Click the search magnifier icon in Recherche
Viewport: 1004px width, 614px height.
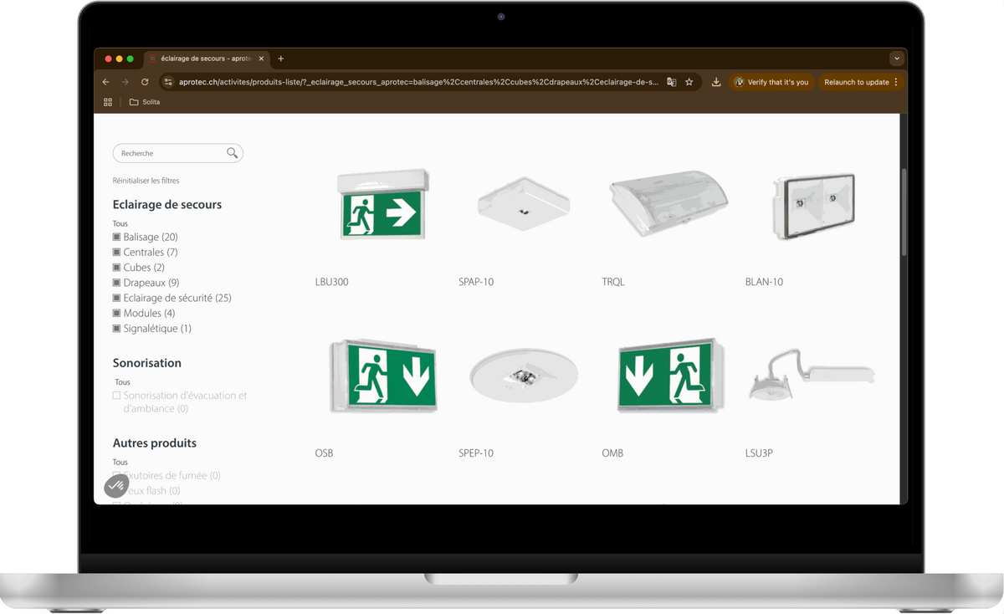[x=232, y=153]
